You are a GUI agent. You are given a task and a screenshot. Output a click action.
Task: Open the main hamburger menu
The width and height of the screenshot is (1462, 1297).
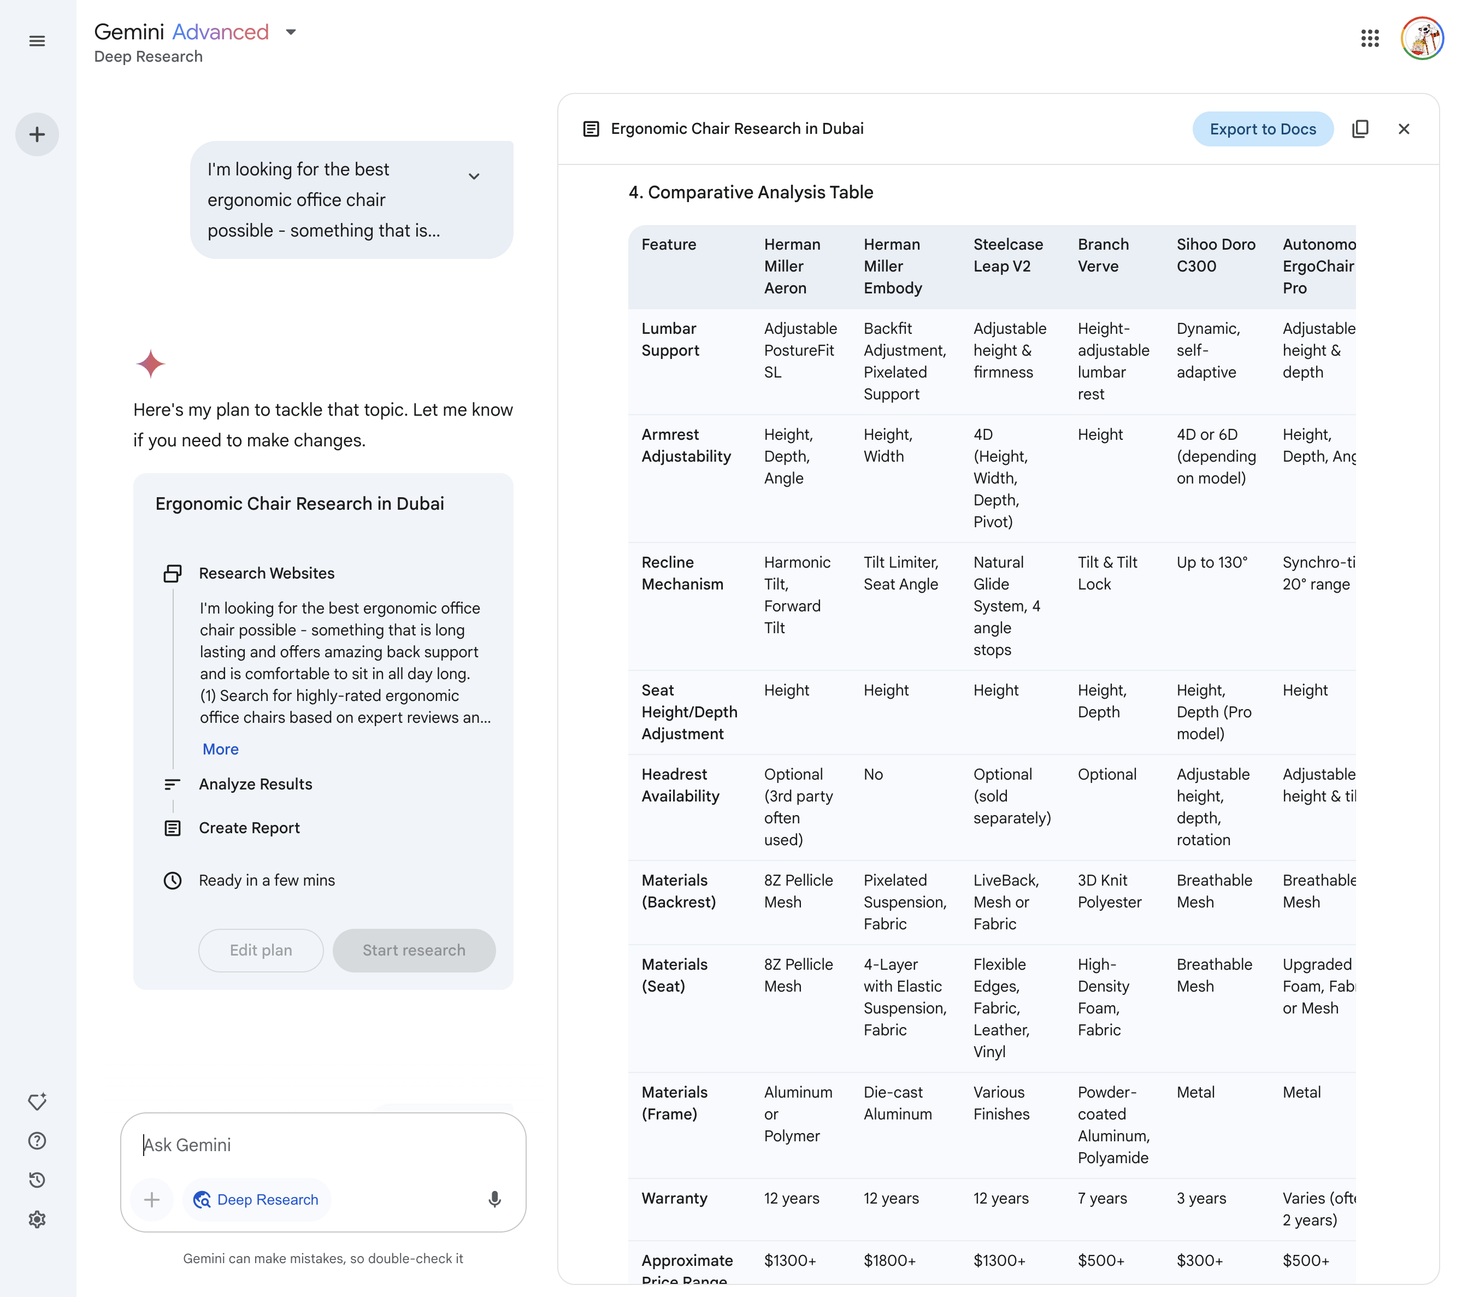pyautogui.click(x=37, y=41)
